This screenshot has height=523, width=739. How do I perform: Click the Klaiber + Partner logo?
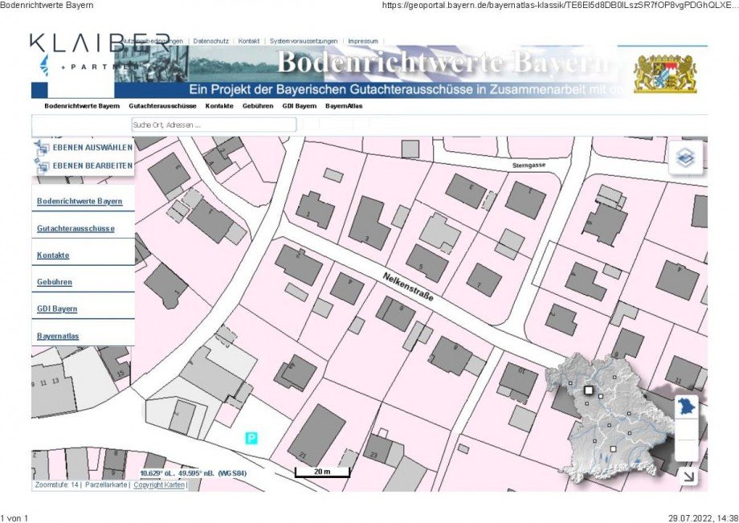(100, 51)
